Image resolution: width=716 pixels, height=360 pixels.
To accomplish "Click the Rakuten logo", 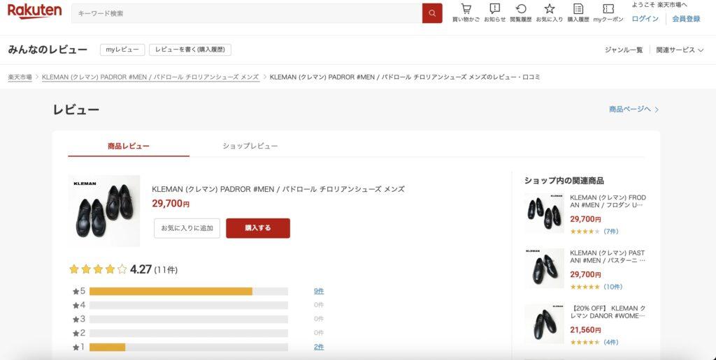I will [x=34, y=11].
